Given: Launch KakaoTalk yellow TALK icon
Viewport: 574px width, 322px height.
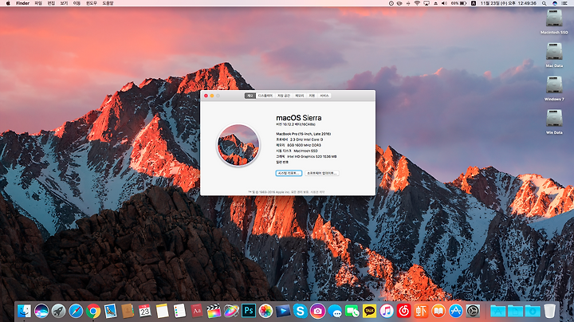Looking at the screenshot, I should pos(369,311).
